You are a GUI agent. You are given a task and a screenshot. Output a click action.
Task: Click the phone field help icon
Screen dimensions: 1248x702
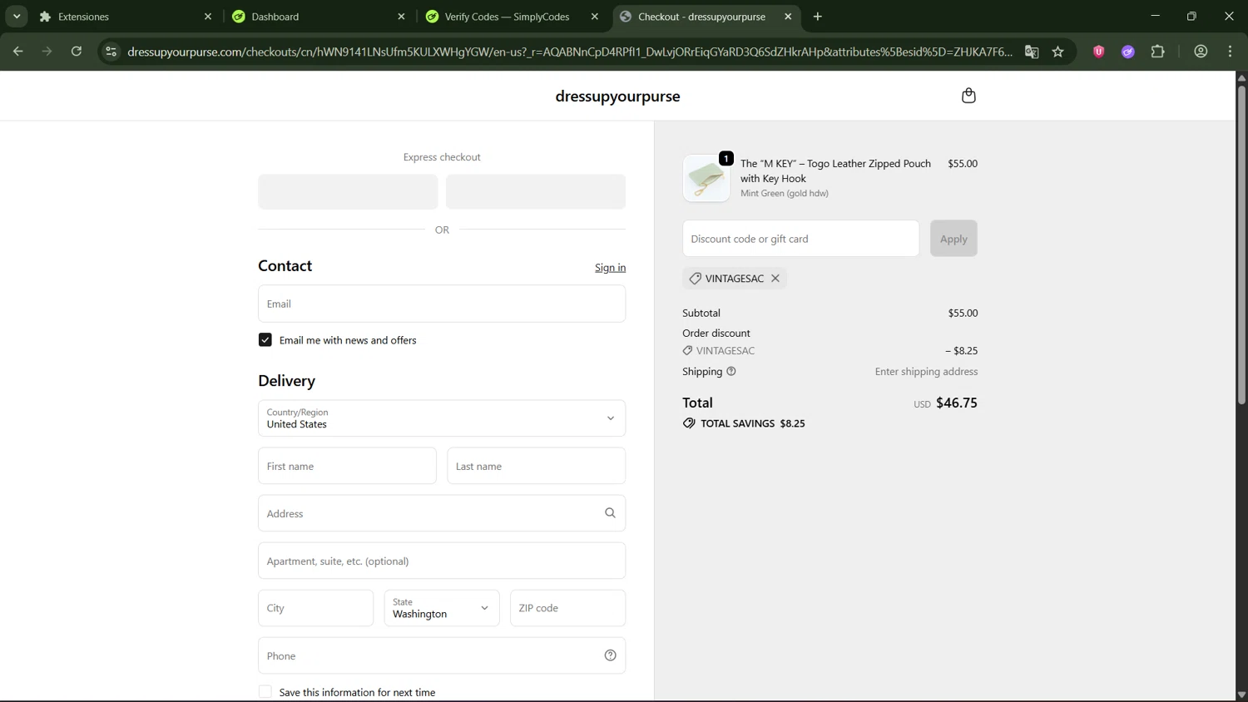[x=610, y=655]
